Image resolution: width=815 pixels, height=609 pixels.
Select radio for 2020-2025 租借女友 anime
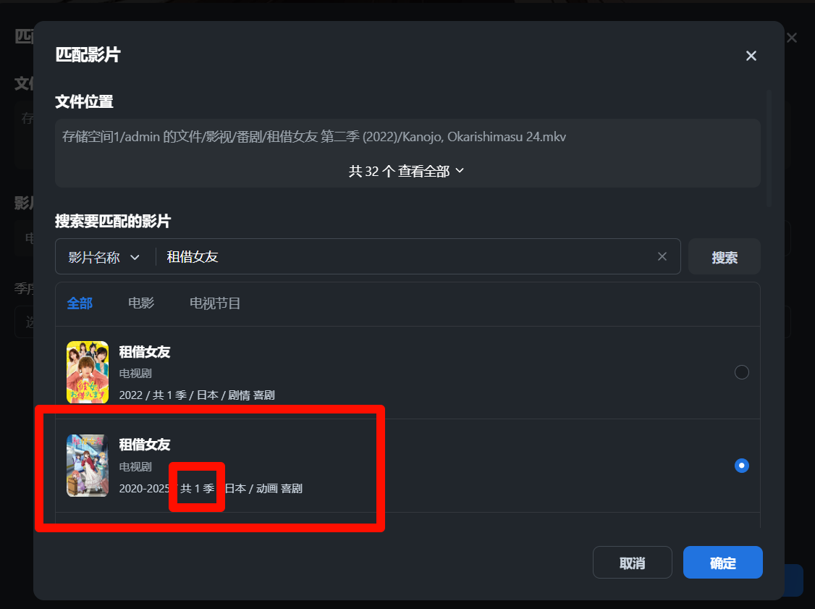[x=742, y=466]
